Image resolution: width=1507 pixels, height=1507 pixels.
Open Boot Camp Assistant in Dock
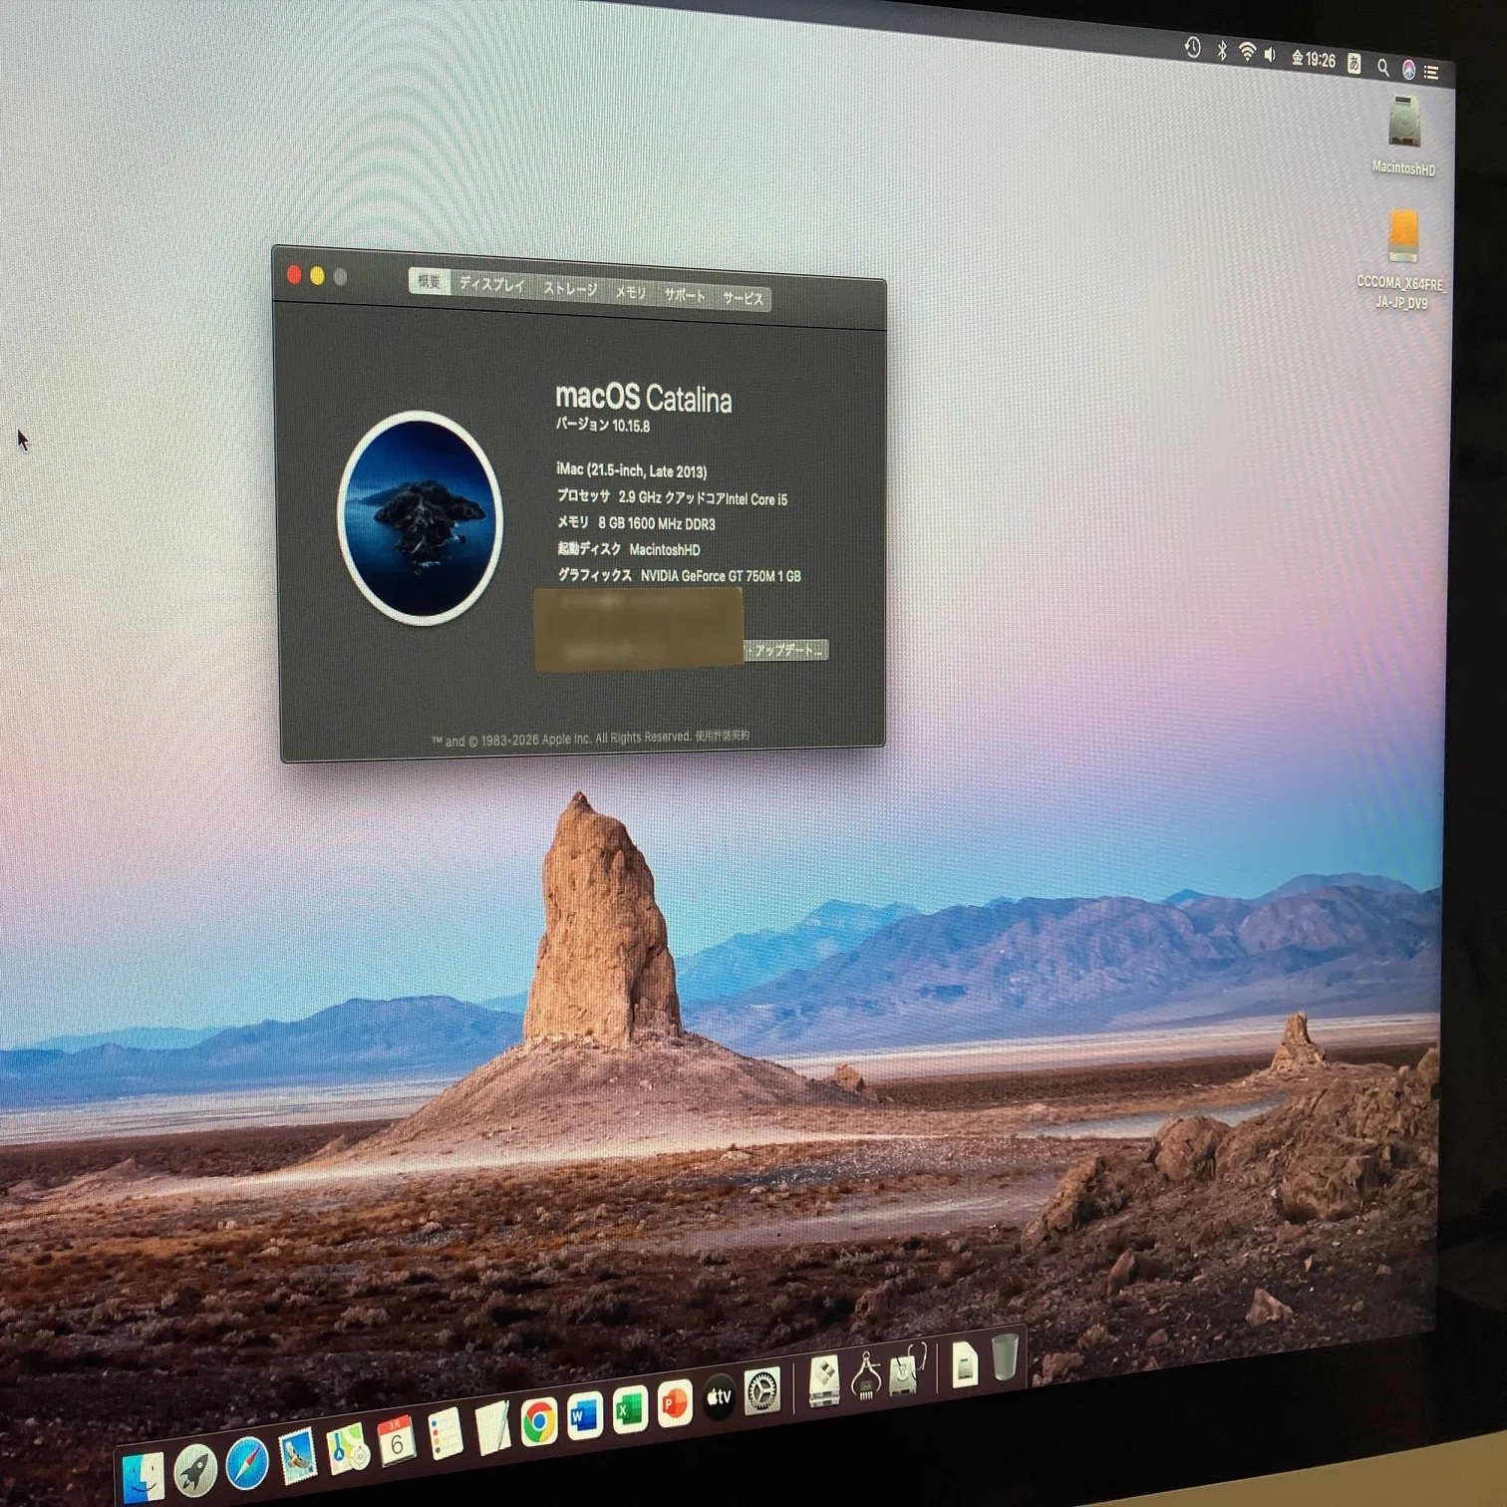(x=824, y=1380)
